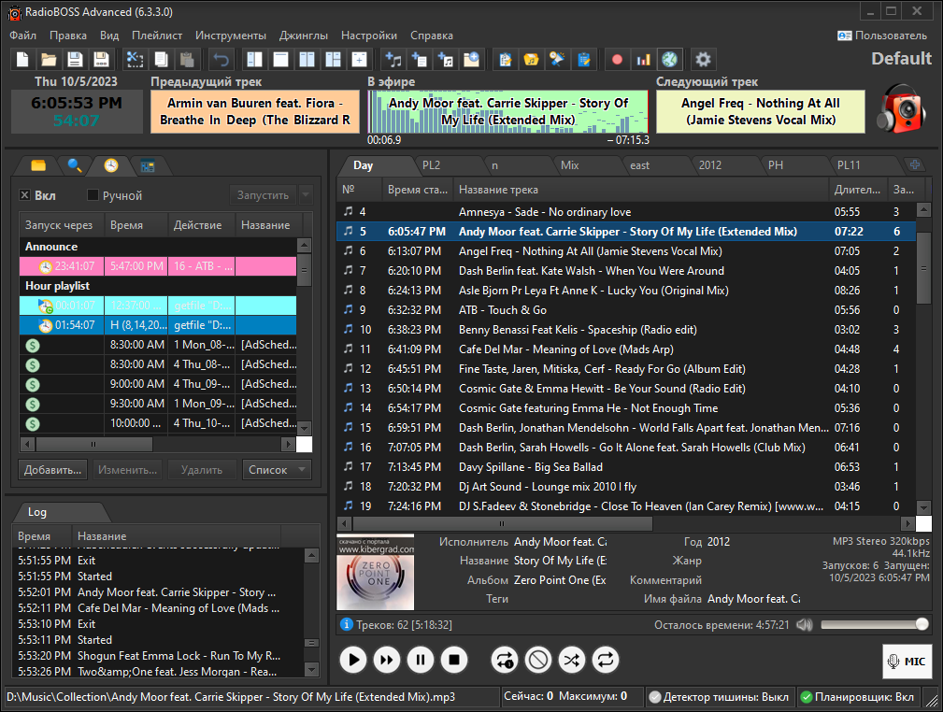The width and height of the screenshot is (943, 712).
Task: Toggle repeat playlist mode
Action: 605,661
